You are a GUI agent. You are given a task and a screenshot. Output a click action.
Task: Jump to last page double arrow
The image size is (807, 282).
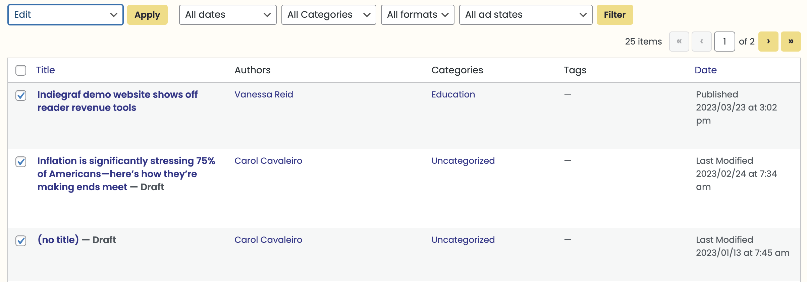point(791,42)
